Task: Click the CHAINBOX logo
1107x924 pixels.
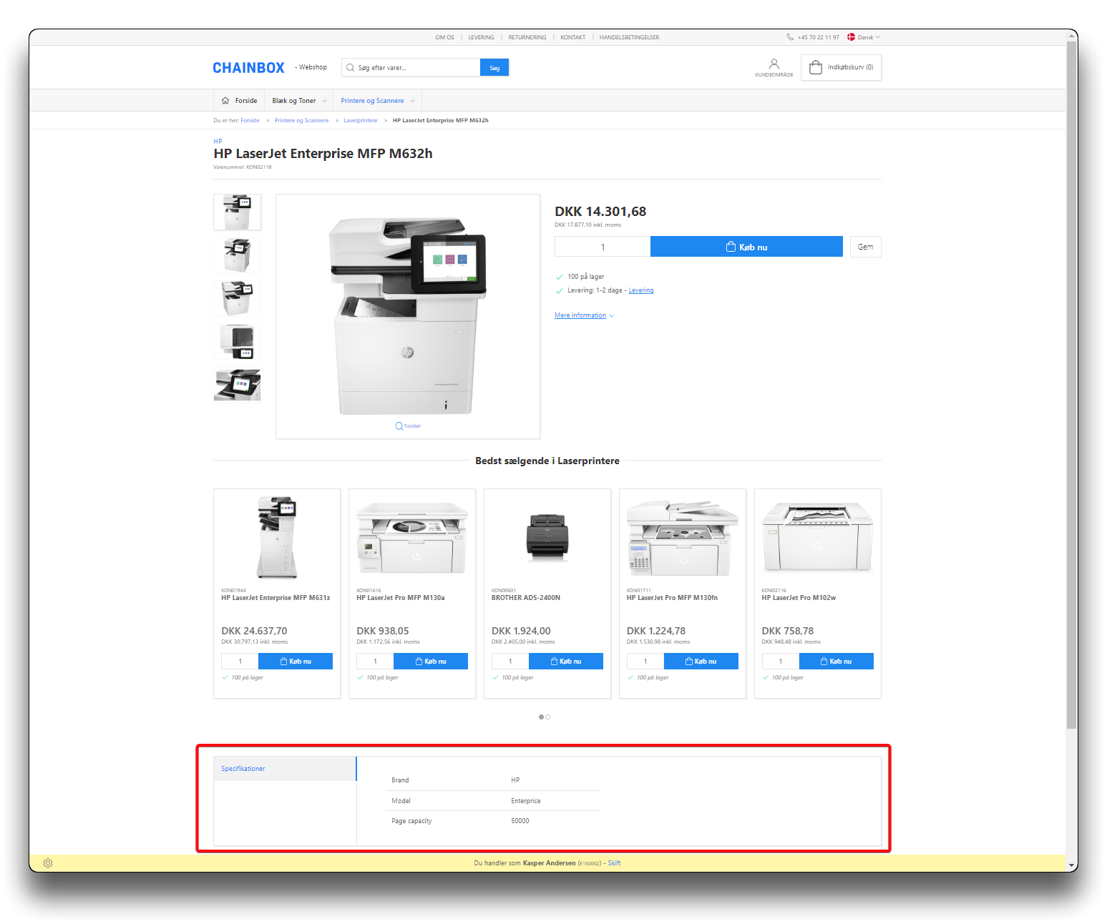Action: click(248, 68)
